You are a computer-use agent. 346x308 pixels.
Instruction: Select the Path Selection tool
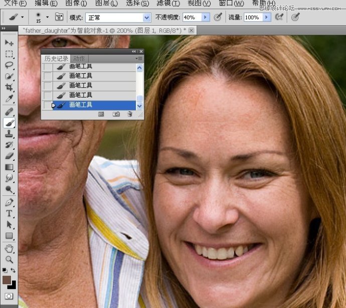pos(9,225)
